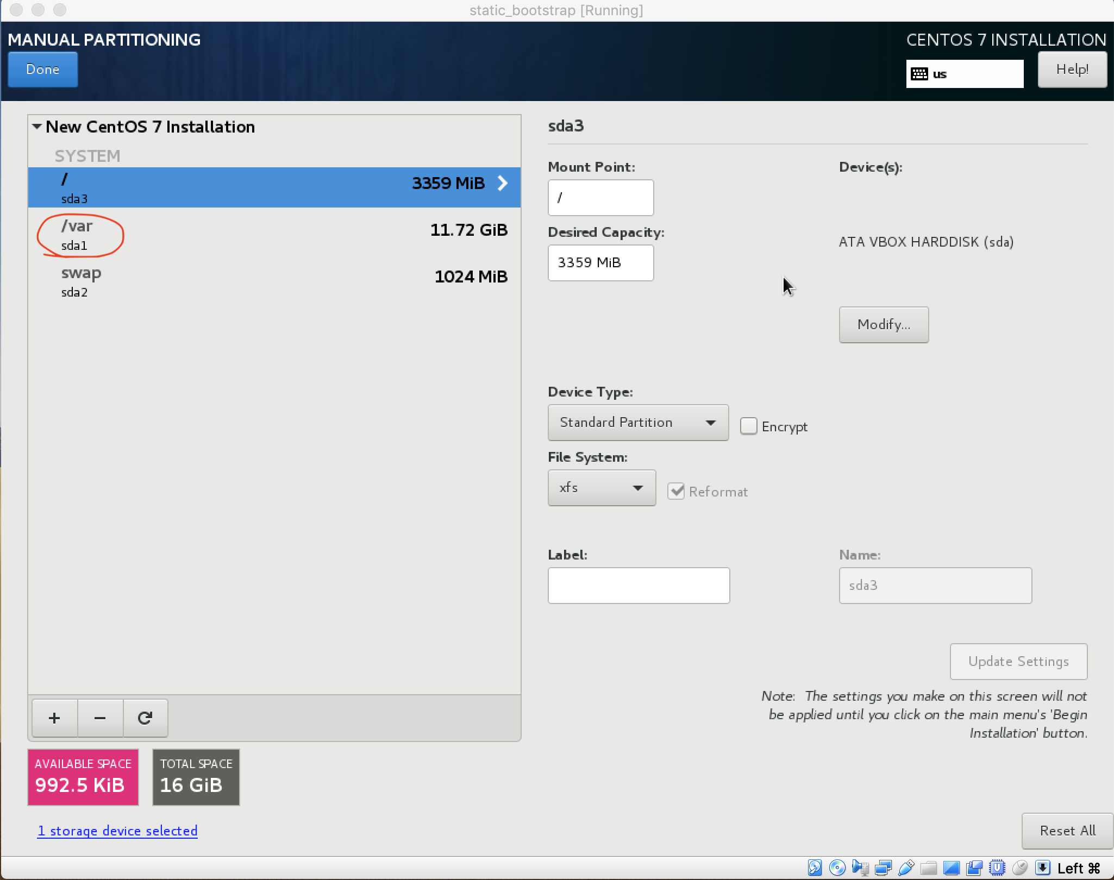Click the Modify... devices button

point(883,325)
